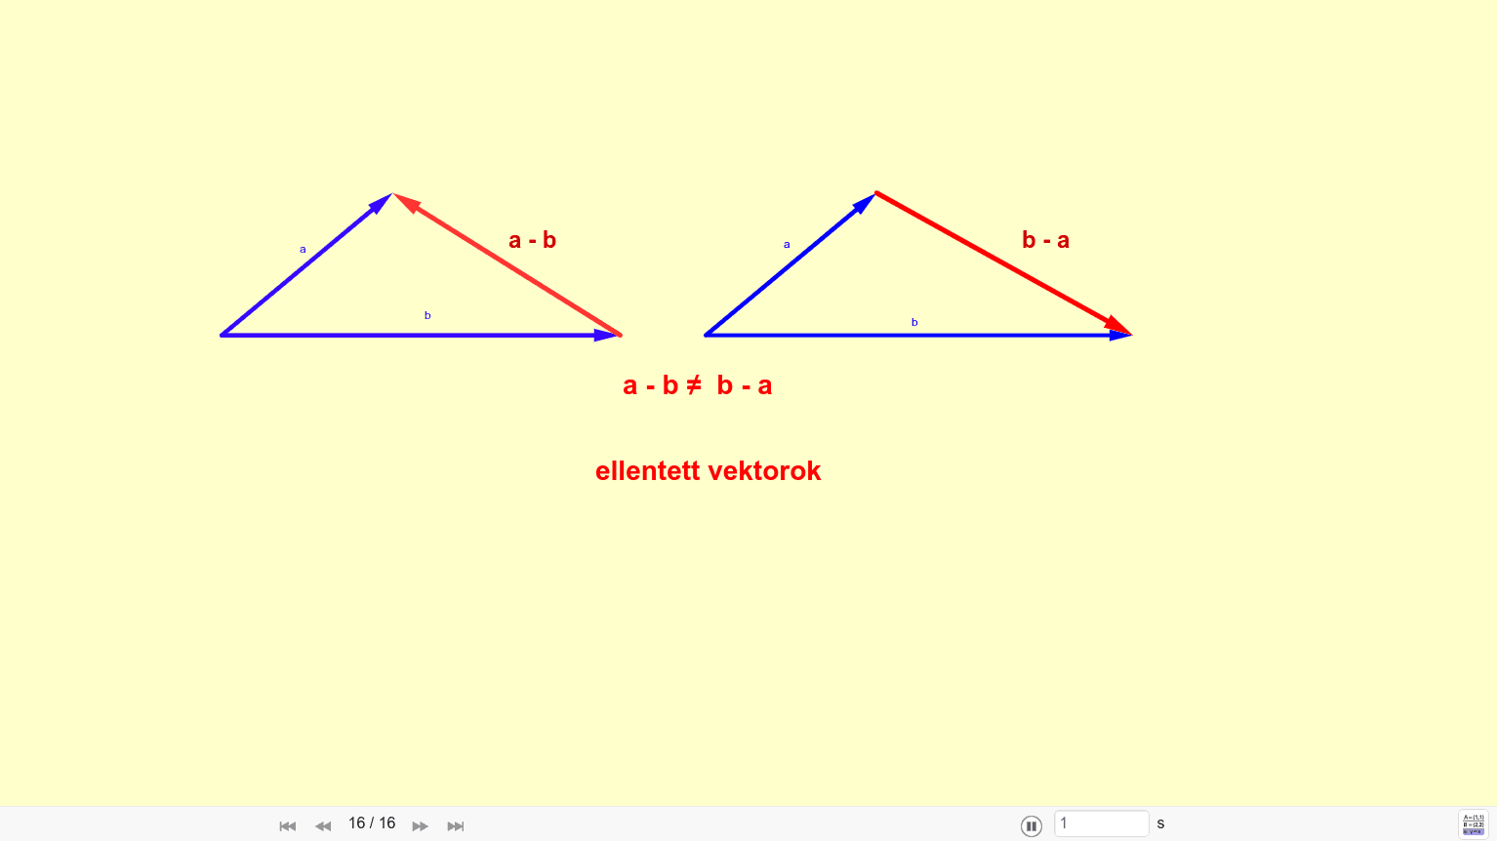Select label 'a' in right triangle

[787, 244]
